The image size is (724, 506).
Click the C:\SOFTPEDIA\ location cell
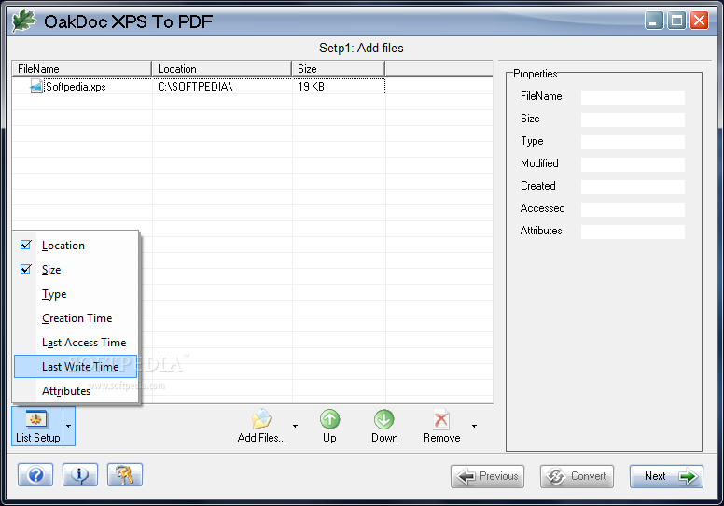click(195, 87)
